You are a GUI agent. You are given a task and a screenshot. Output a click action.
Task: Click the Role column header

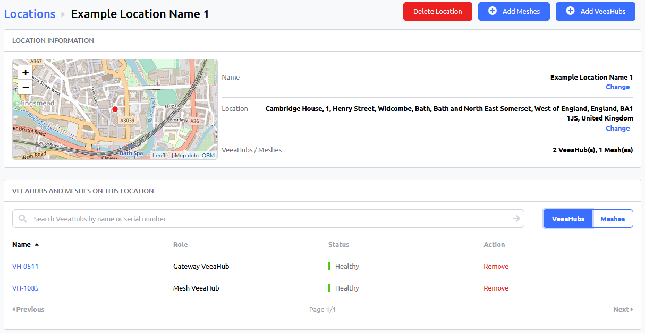(x=181, y=245)
